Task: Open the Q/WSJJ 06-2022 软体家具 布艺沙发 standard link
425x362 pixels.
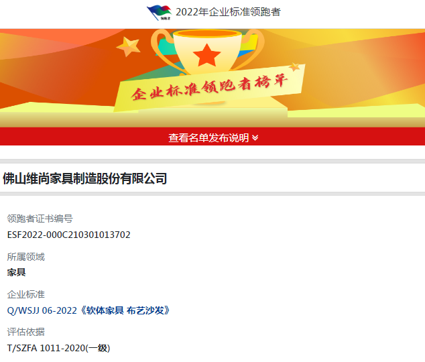Action: pos(88,310)
